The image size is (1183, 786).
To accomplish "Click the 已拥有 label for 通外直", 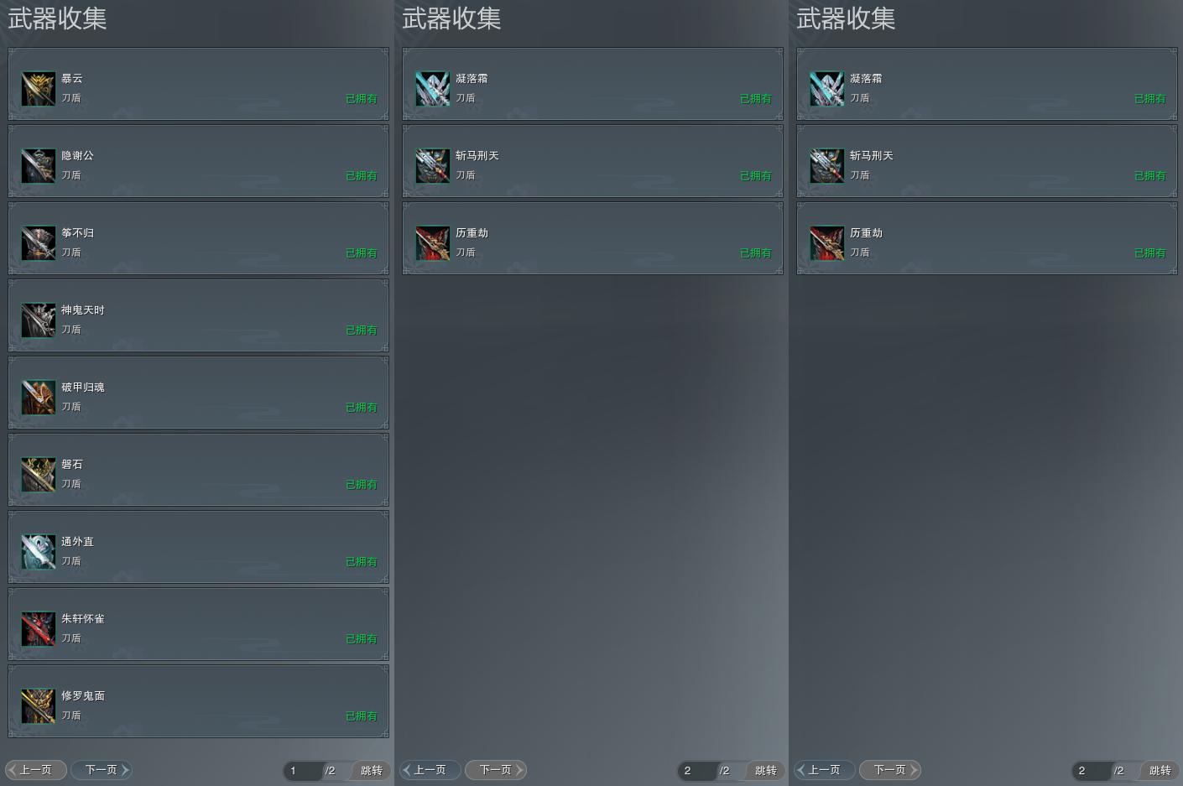I will pyautogui.click(x=362, y=561).
